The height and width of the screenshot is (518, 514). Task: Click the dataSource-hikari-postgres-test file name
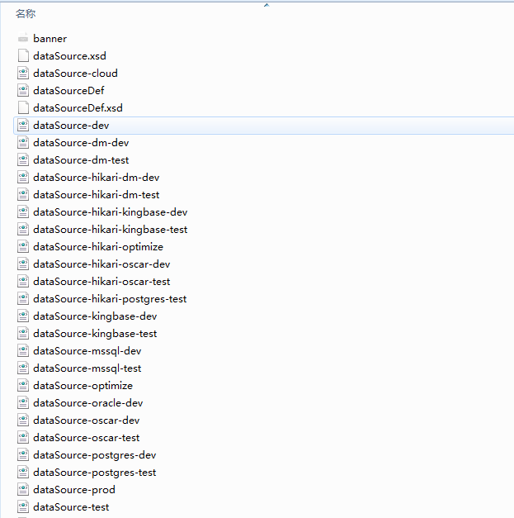110,299
